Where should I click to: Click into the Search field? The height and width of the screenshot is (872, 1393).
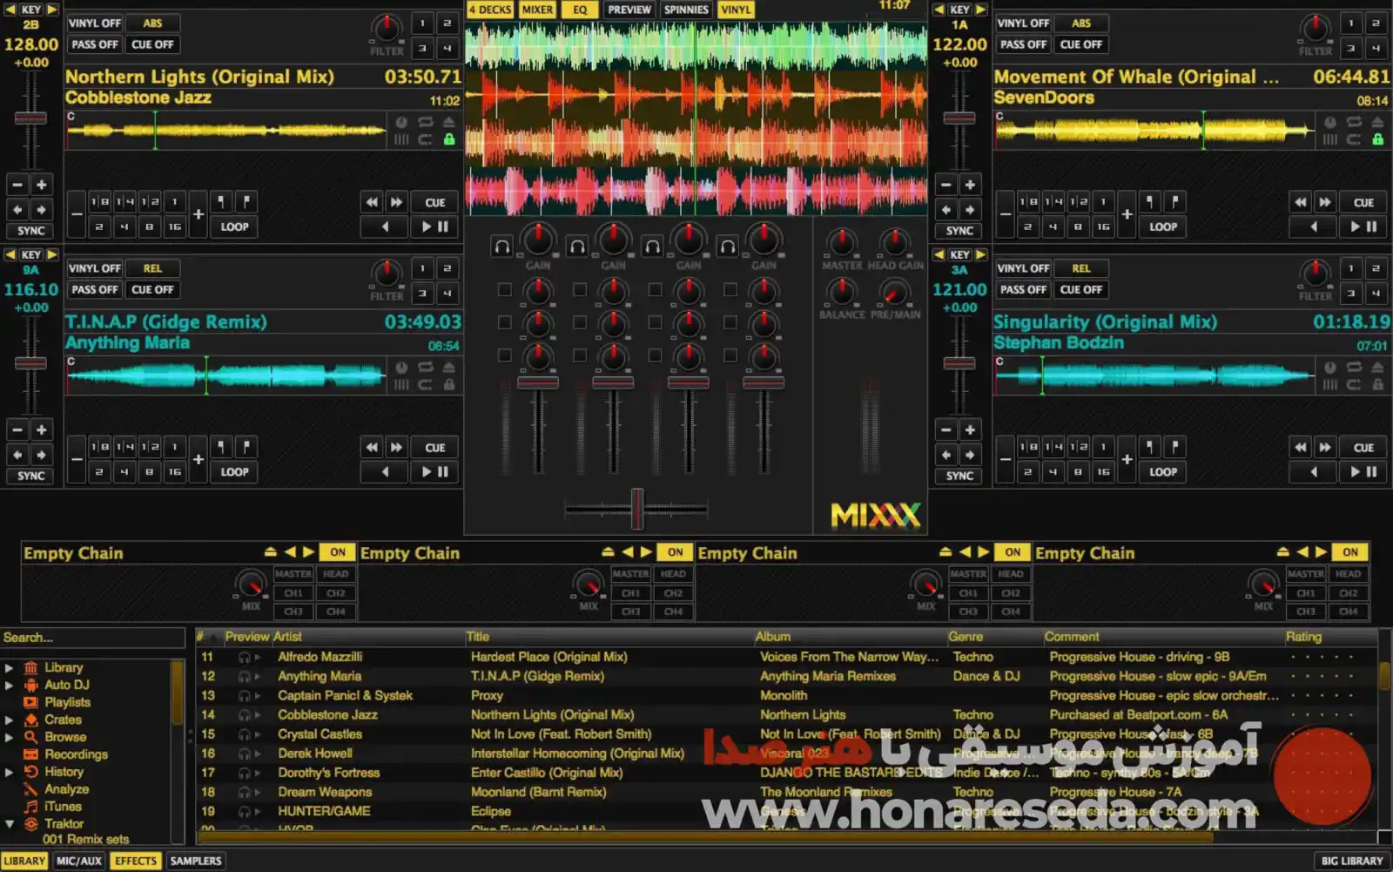click(x=92, y=638)
